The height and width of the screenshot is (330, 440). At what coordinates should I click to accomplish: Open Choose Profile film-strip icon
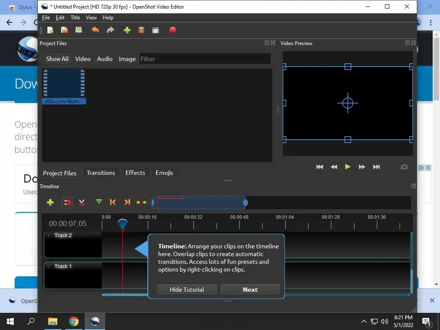tap(141, 30)
